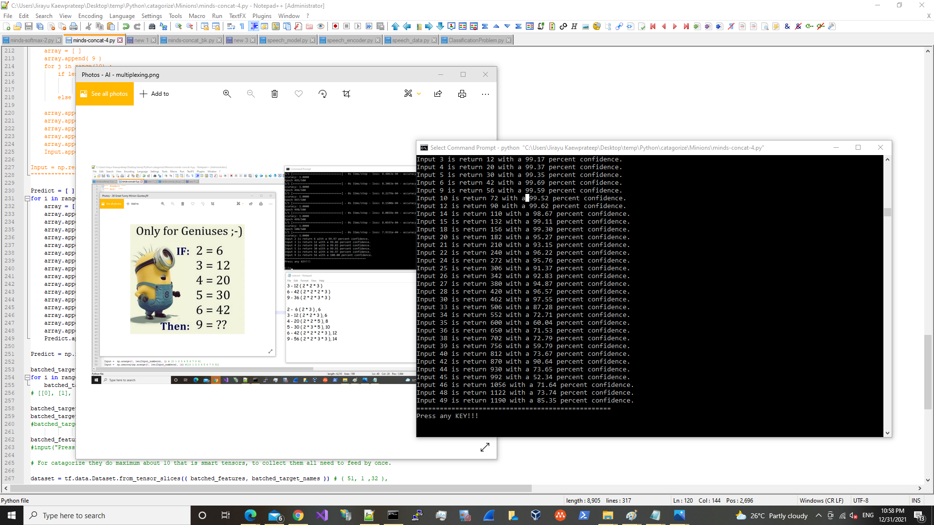Click the INS status bar indicator
The image size is (934, 525).
[x=916, y=500]
